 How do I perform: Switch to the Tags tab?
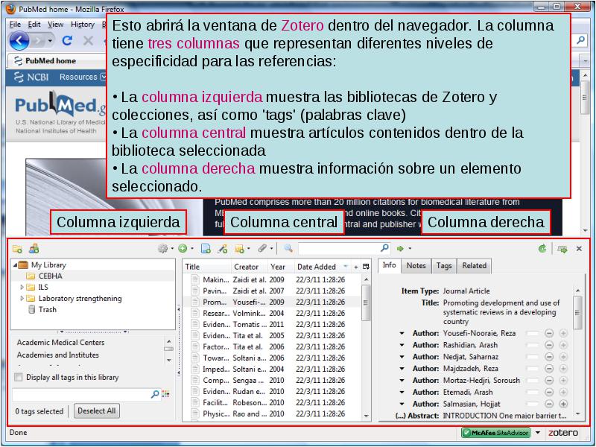pyautogui.click(x=444, y=266)
